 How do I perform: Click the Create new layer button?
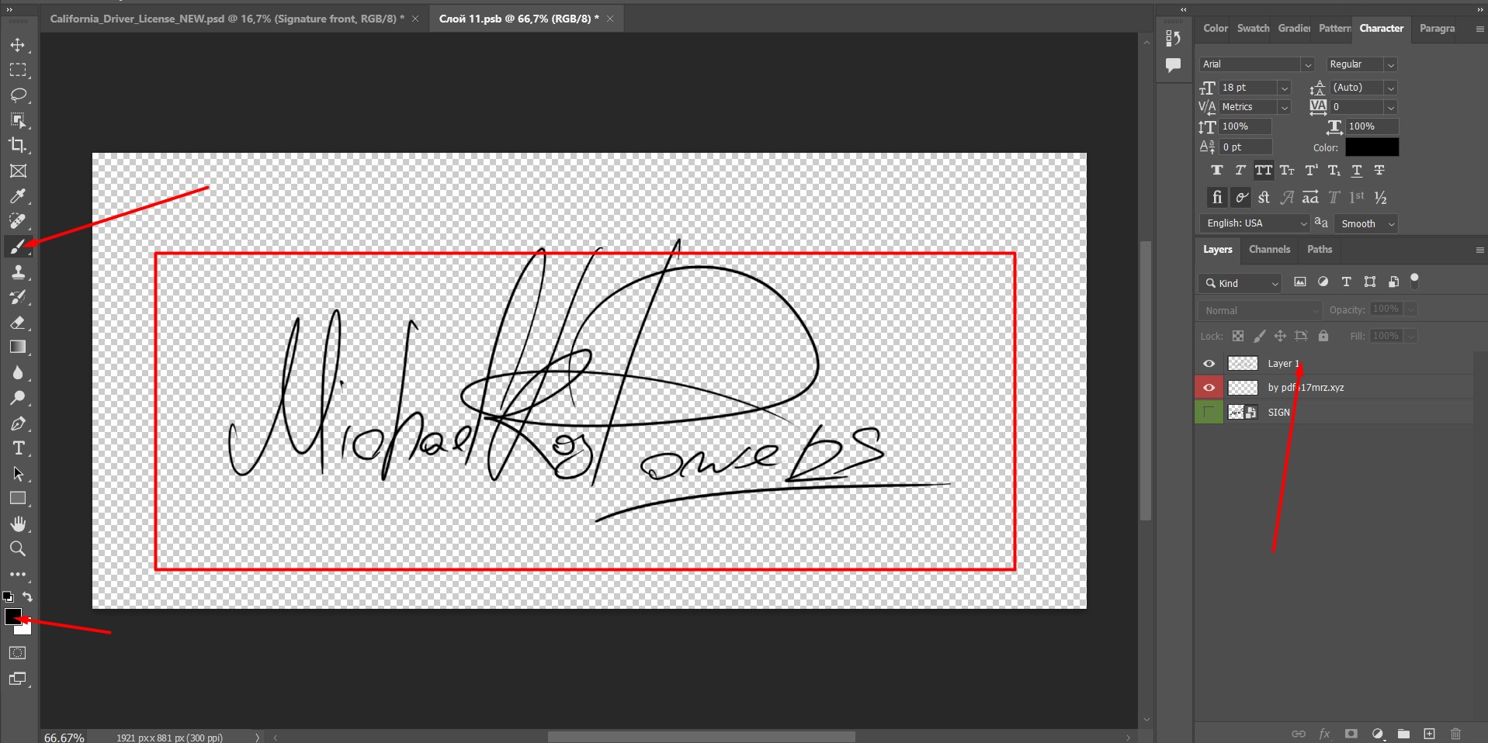click(x=1428, y=734)
